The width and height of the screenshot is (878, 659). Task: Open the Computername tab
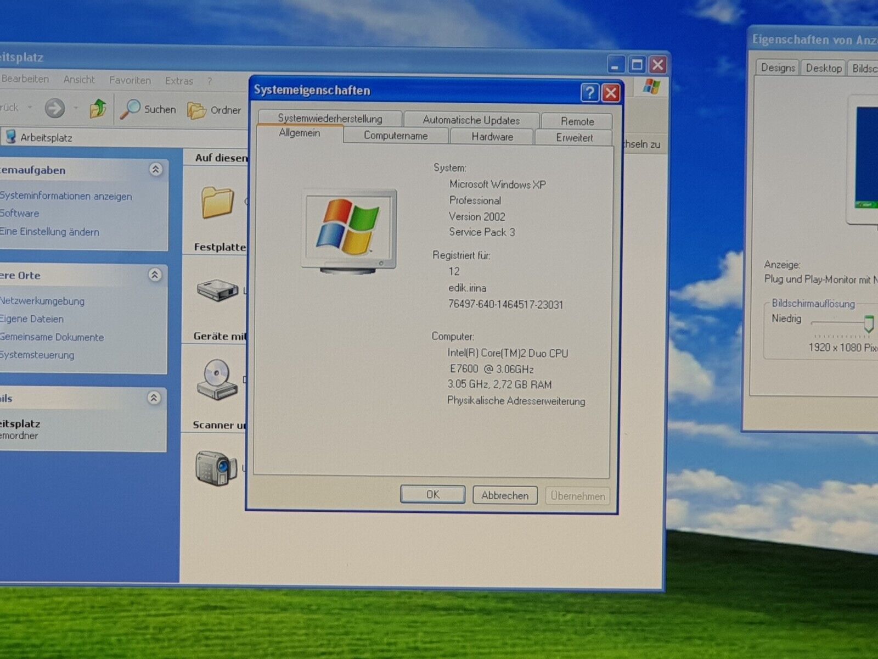[x=396, y=136]
